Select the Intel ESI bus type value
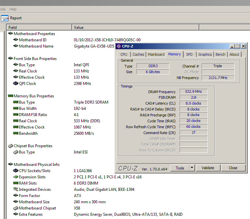Screen dimensions: 250x219 tap(81, 152)
